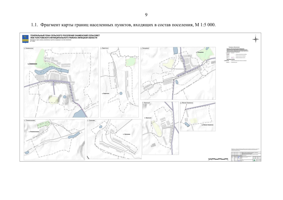Click the pond in Малая Знаменка map

point(187,124)
